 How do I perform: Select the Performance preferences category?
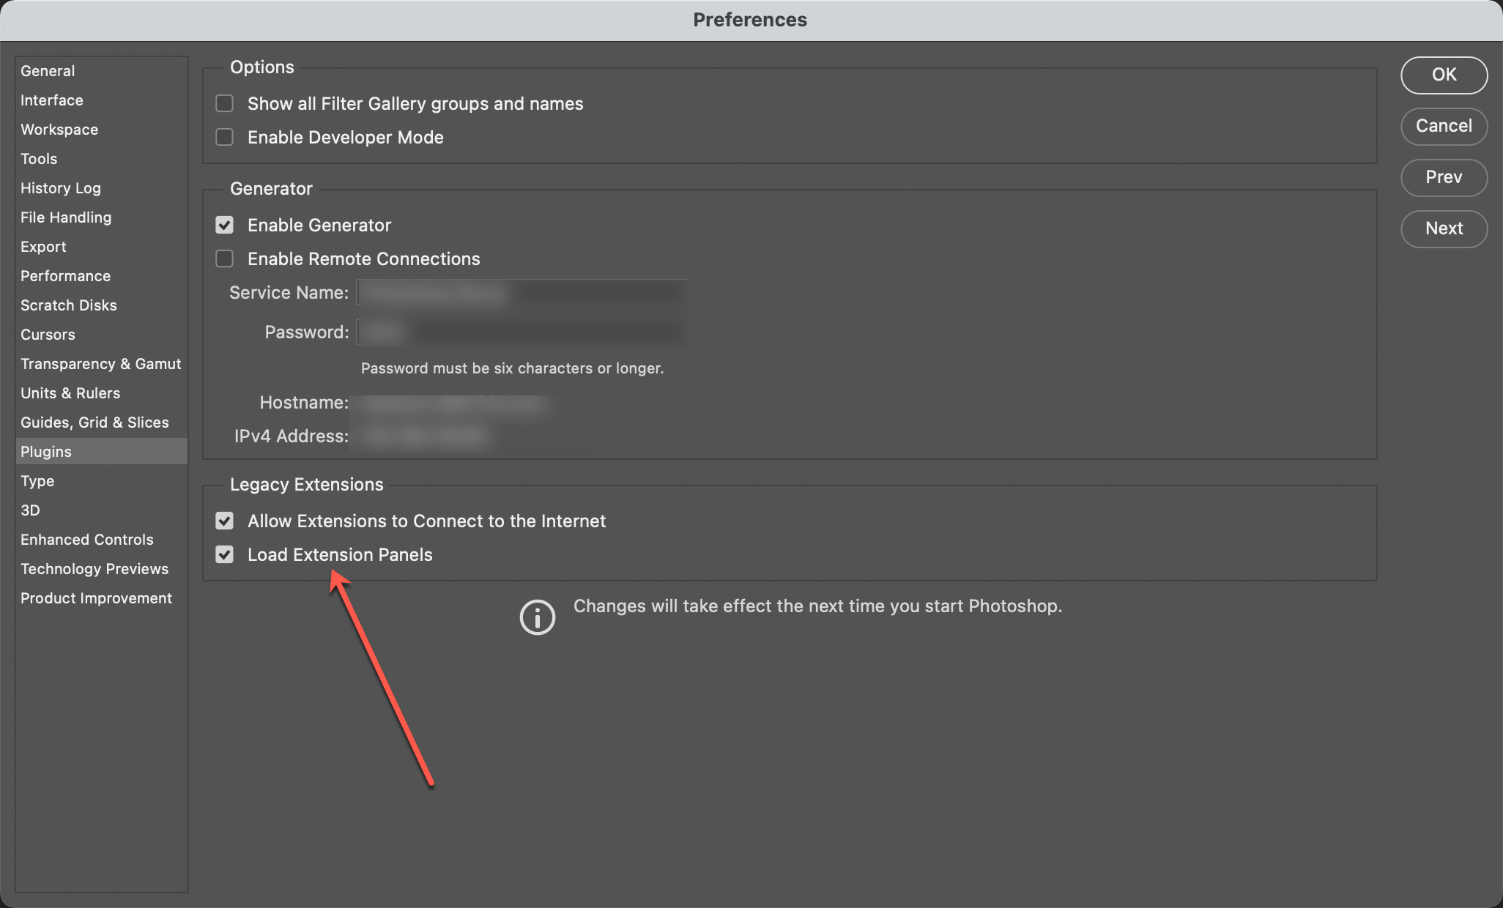click(65, 276)
